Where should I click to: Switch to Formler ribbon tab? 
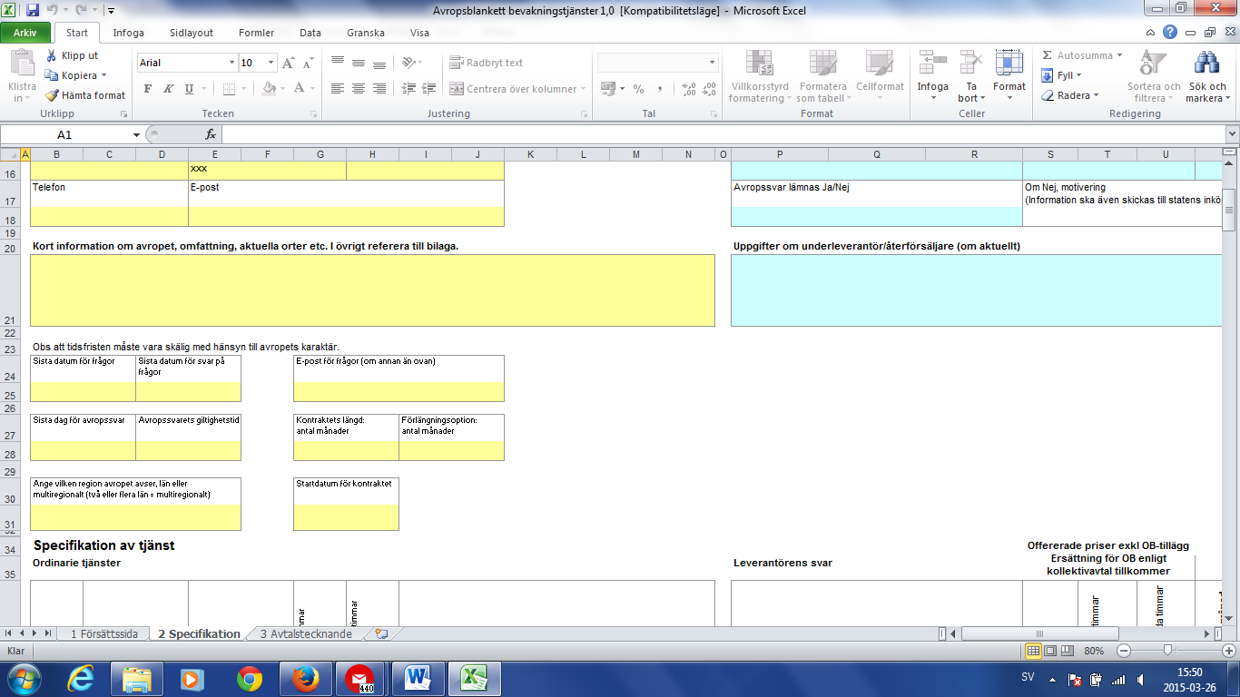(x=256, y=33)
